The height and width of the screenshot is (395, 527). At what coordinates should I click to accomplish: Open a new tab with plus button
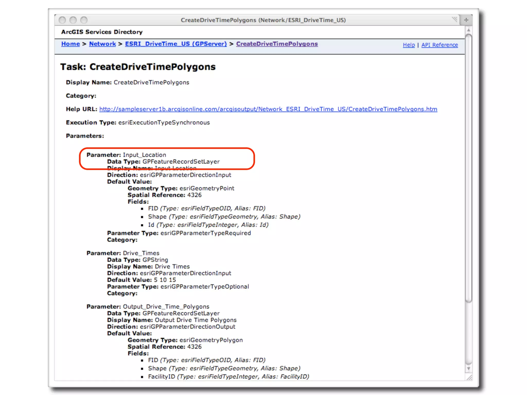coord(466,20)
